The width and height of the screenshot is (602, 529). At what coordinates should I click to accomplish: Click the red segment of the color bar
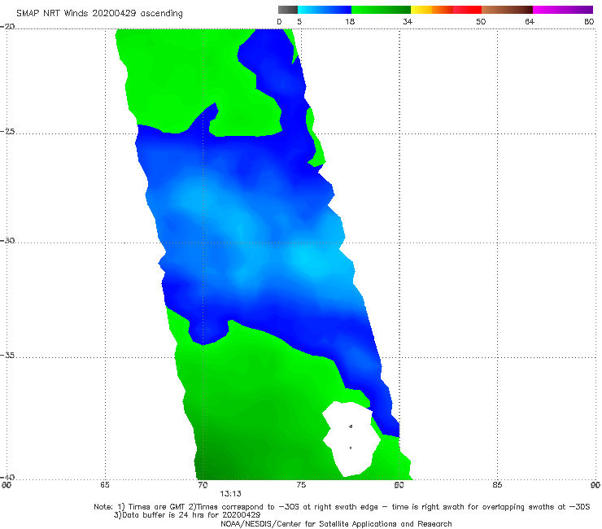click(x=467, y=10)
